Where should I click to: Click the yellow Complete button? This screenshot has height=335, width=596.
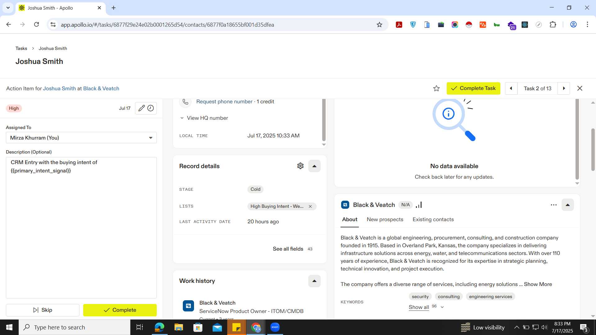(120, 310)
